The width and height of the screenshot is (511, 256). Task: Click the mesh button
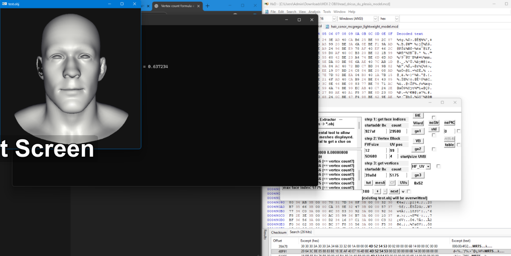tap(380, 183)
